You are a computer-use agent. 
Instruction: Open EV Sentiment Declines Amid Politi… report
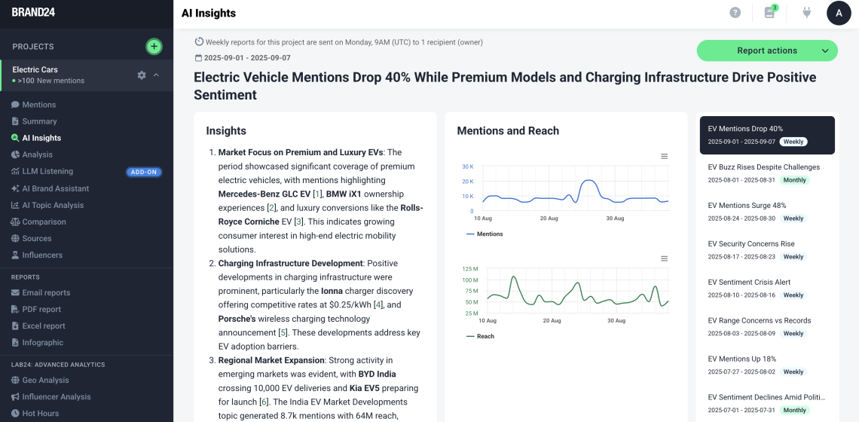pyautogui.click(x=767, y=403)
